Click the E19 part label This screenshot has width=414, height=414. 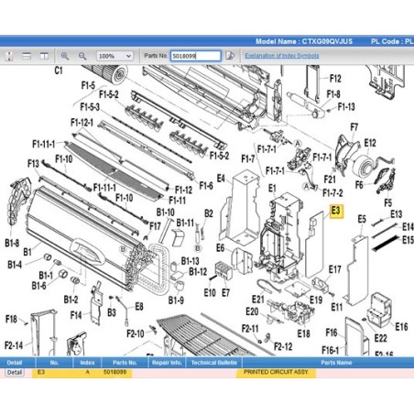tap(316, 300)
